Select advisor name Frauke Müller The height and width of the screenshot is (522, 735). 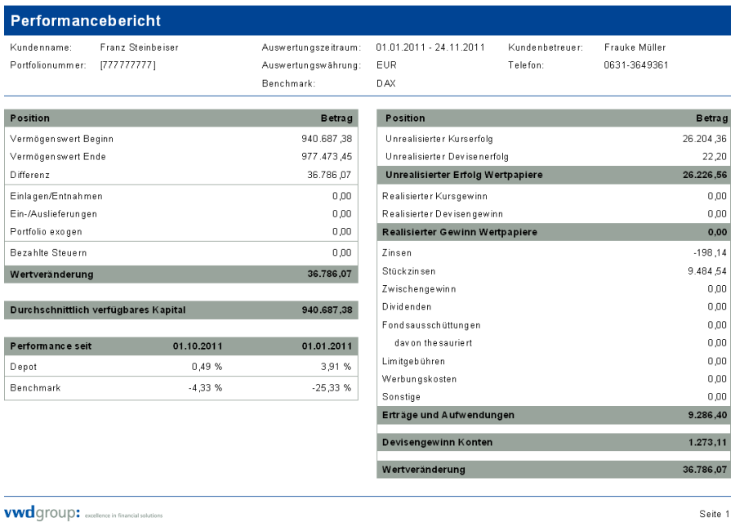635,47
